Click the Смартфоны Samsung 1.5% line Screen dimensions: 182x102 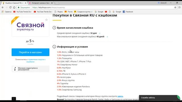[69, 90]
